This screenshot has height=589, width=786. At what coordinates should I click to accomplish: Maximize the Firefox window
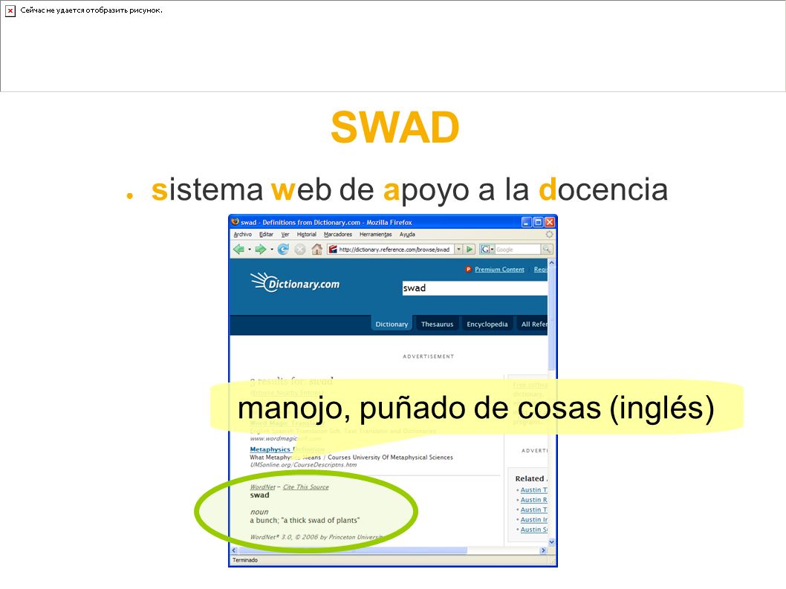point(538,222)
